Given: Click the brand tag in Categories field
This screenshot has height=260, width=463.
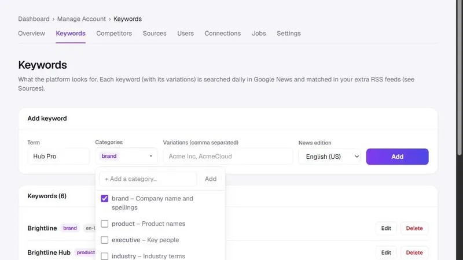Looking at the screenshot, I should (109, 156).
